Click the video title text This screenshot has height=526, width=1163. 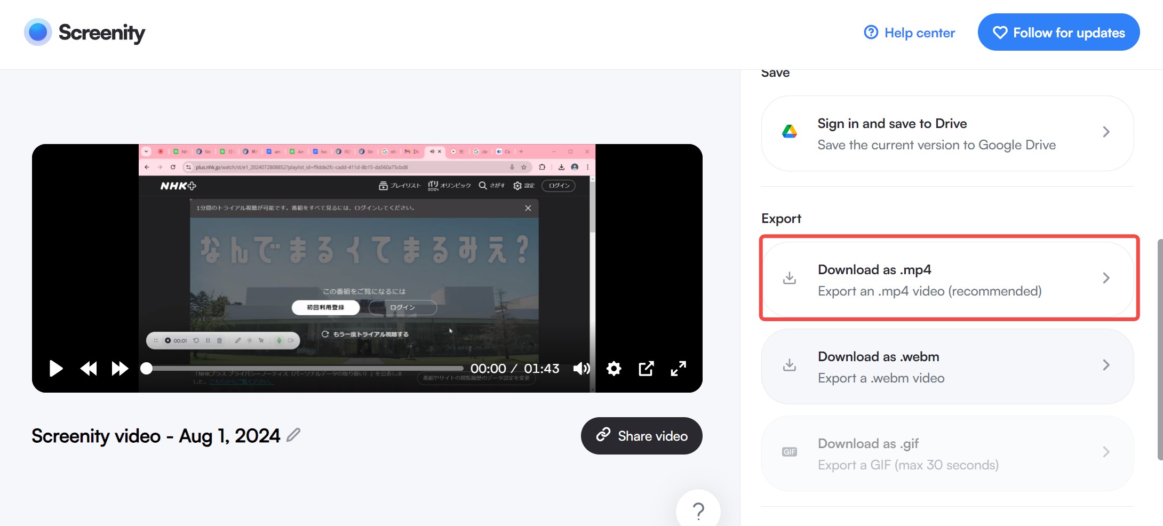click(155, 436)
